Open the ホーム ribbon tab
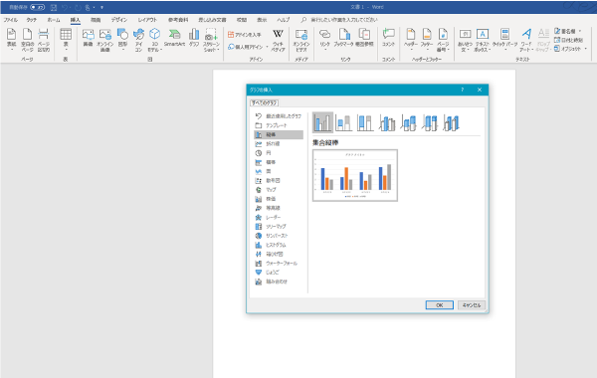The width and height of the screenshot is (597, 378). click(54, 20)
